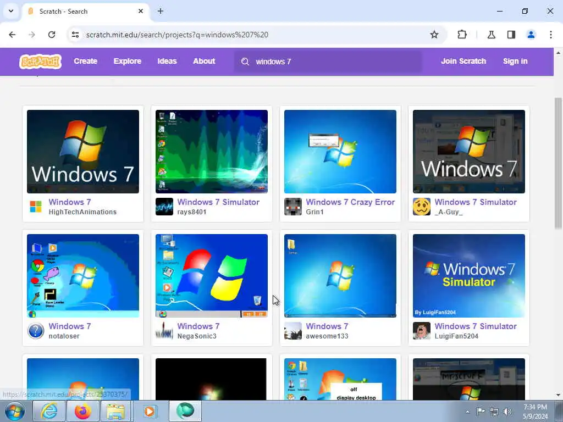Open the 'Windows 7 Crazy Error' thumbnail
The image size is (563, 422).
click(x=340, y=152)
